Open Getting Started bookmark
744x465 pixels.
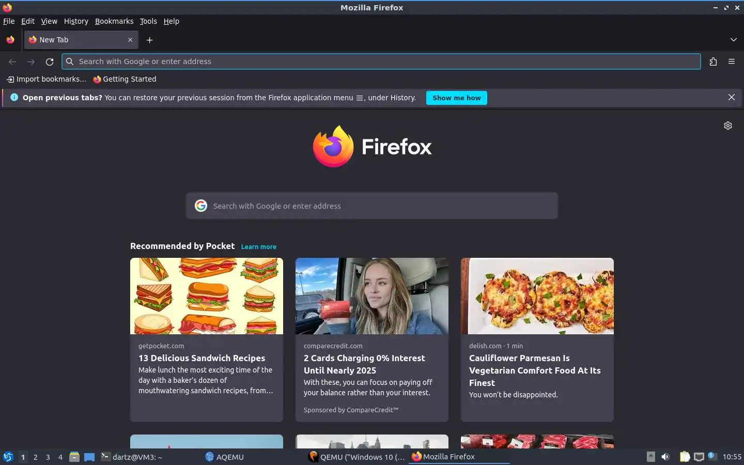pos(125,79)
